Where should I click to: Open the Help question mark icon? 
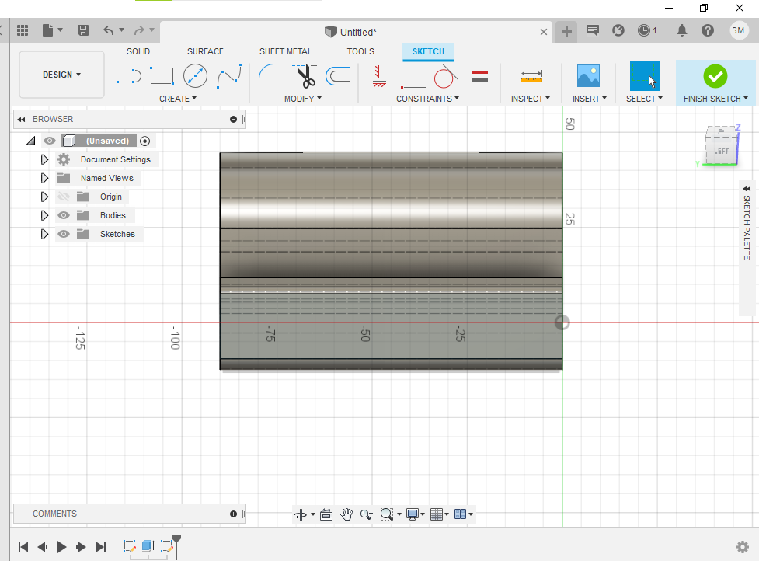(x=707, y=30)
